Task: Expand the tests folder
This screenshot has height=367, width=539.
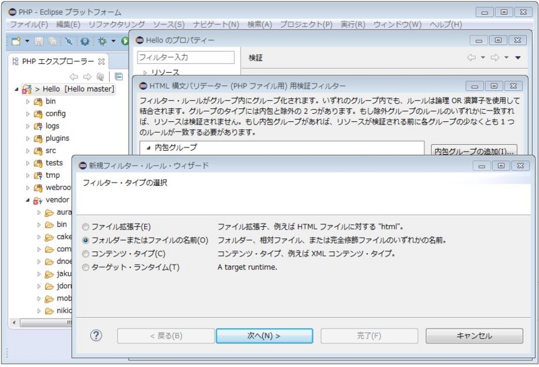Action: point(28,164)
